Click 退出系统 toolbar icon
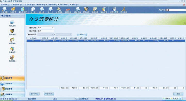This screenshot has width=186, height=101. (x=123, y=10)
